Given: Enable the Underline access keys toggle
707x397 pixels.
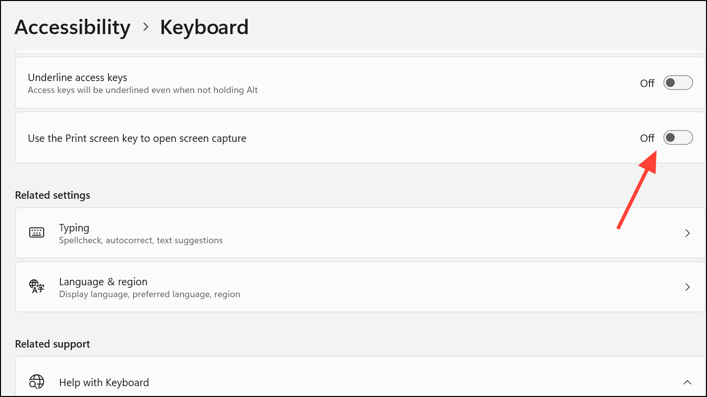Looking at the screenshot, I should 678,83.
